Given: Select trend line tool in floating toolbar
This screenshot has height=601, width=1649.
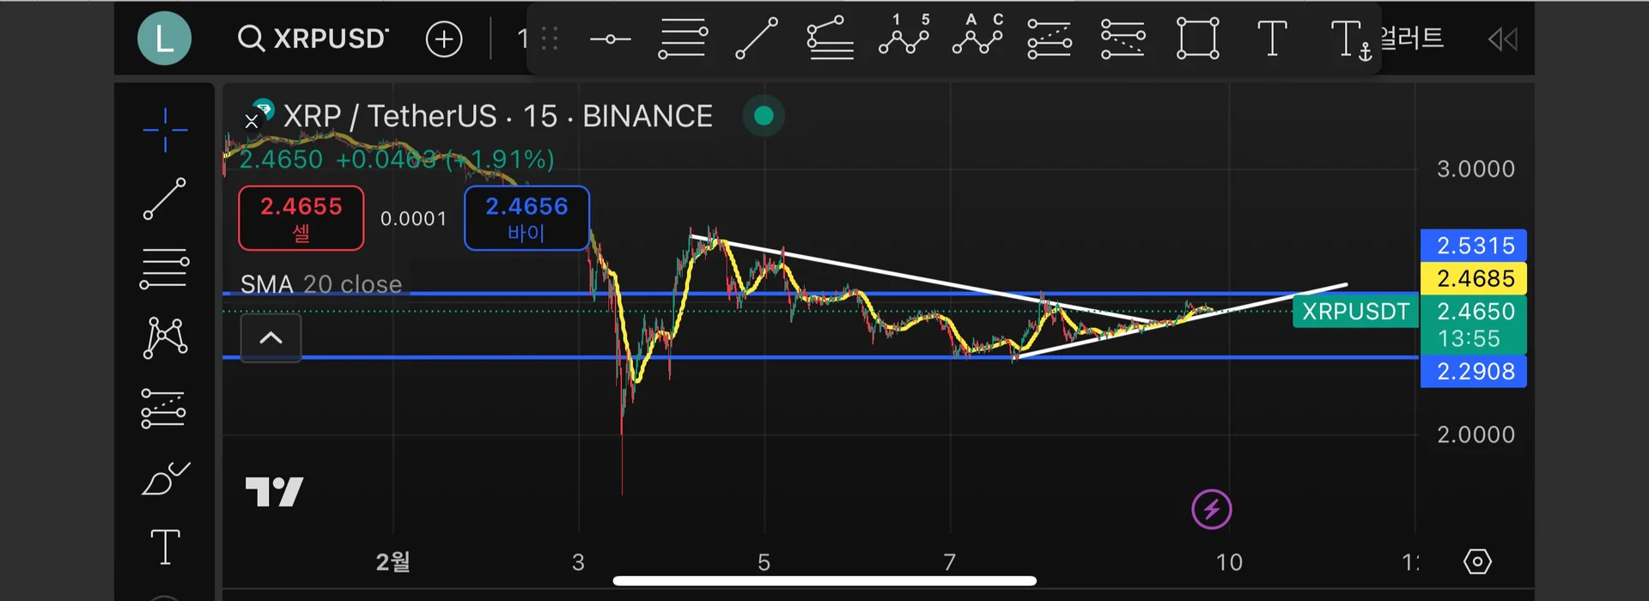Looking at the screenshot, I should point(757,39).
